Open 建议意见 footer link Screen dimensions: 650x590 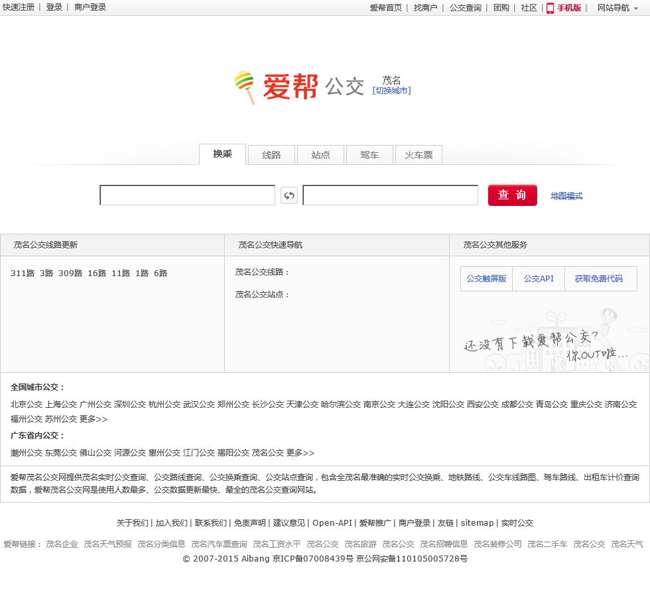(289, 523)
